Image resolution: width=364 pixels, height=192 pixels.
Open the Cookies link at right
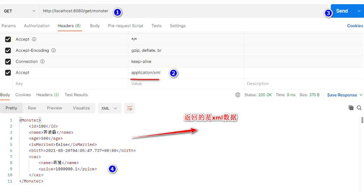pos(355,26)
